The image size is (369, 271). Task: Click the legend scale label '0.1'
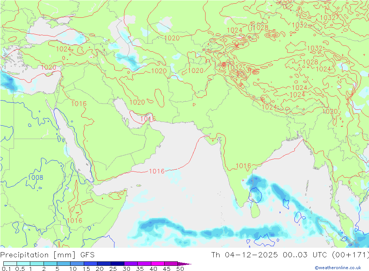(x=6, y=269)
